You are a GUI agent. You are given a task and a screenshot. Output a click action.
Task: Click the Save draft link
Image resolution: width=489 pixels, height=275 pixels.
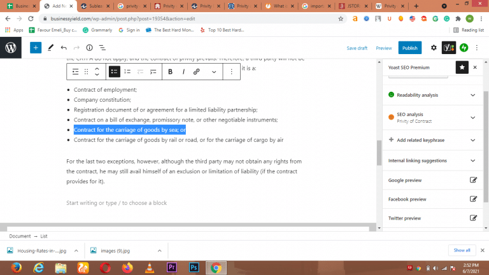point(357,48)
